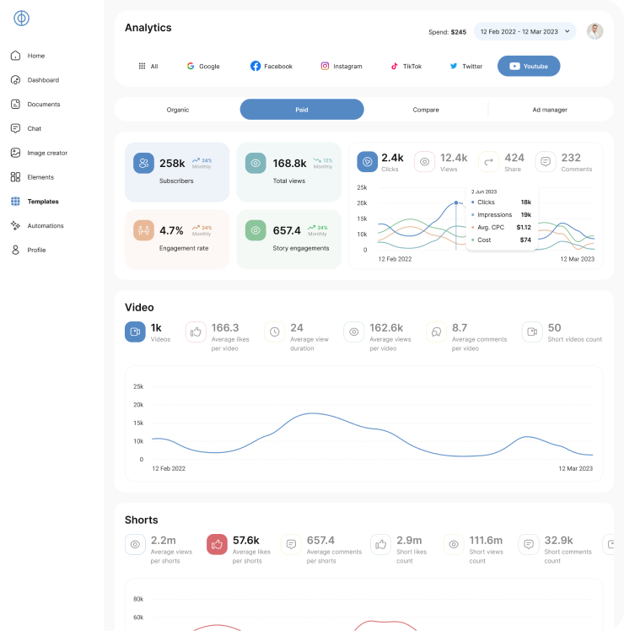Select the Youtube button
This screenshot has height=631, width=624.
pyautogui.click(x=529, y=66)
